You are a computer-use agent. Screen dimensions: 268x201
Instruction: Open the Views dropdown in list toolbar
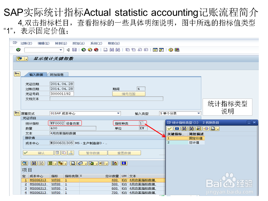pos(86,164)
